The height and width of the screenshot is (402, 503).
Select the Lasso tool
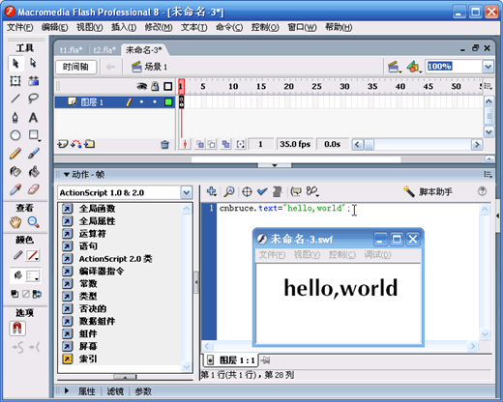pos(34,99)
